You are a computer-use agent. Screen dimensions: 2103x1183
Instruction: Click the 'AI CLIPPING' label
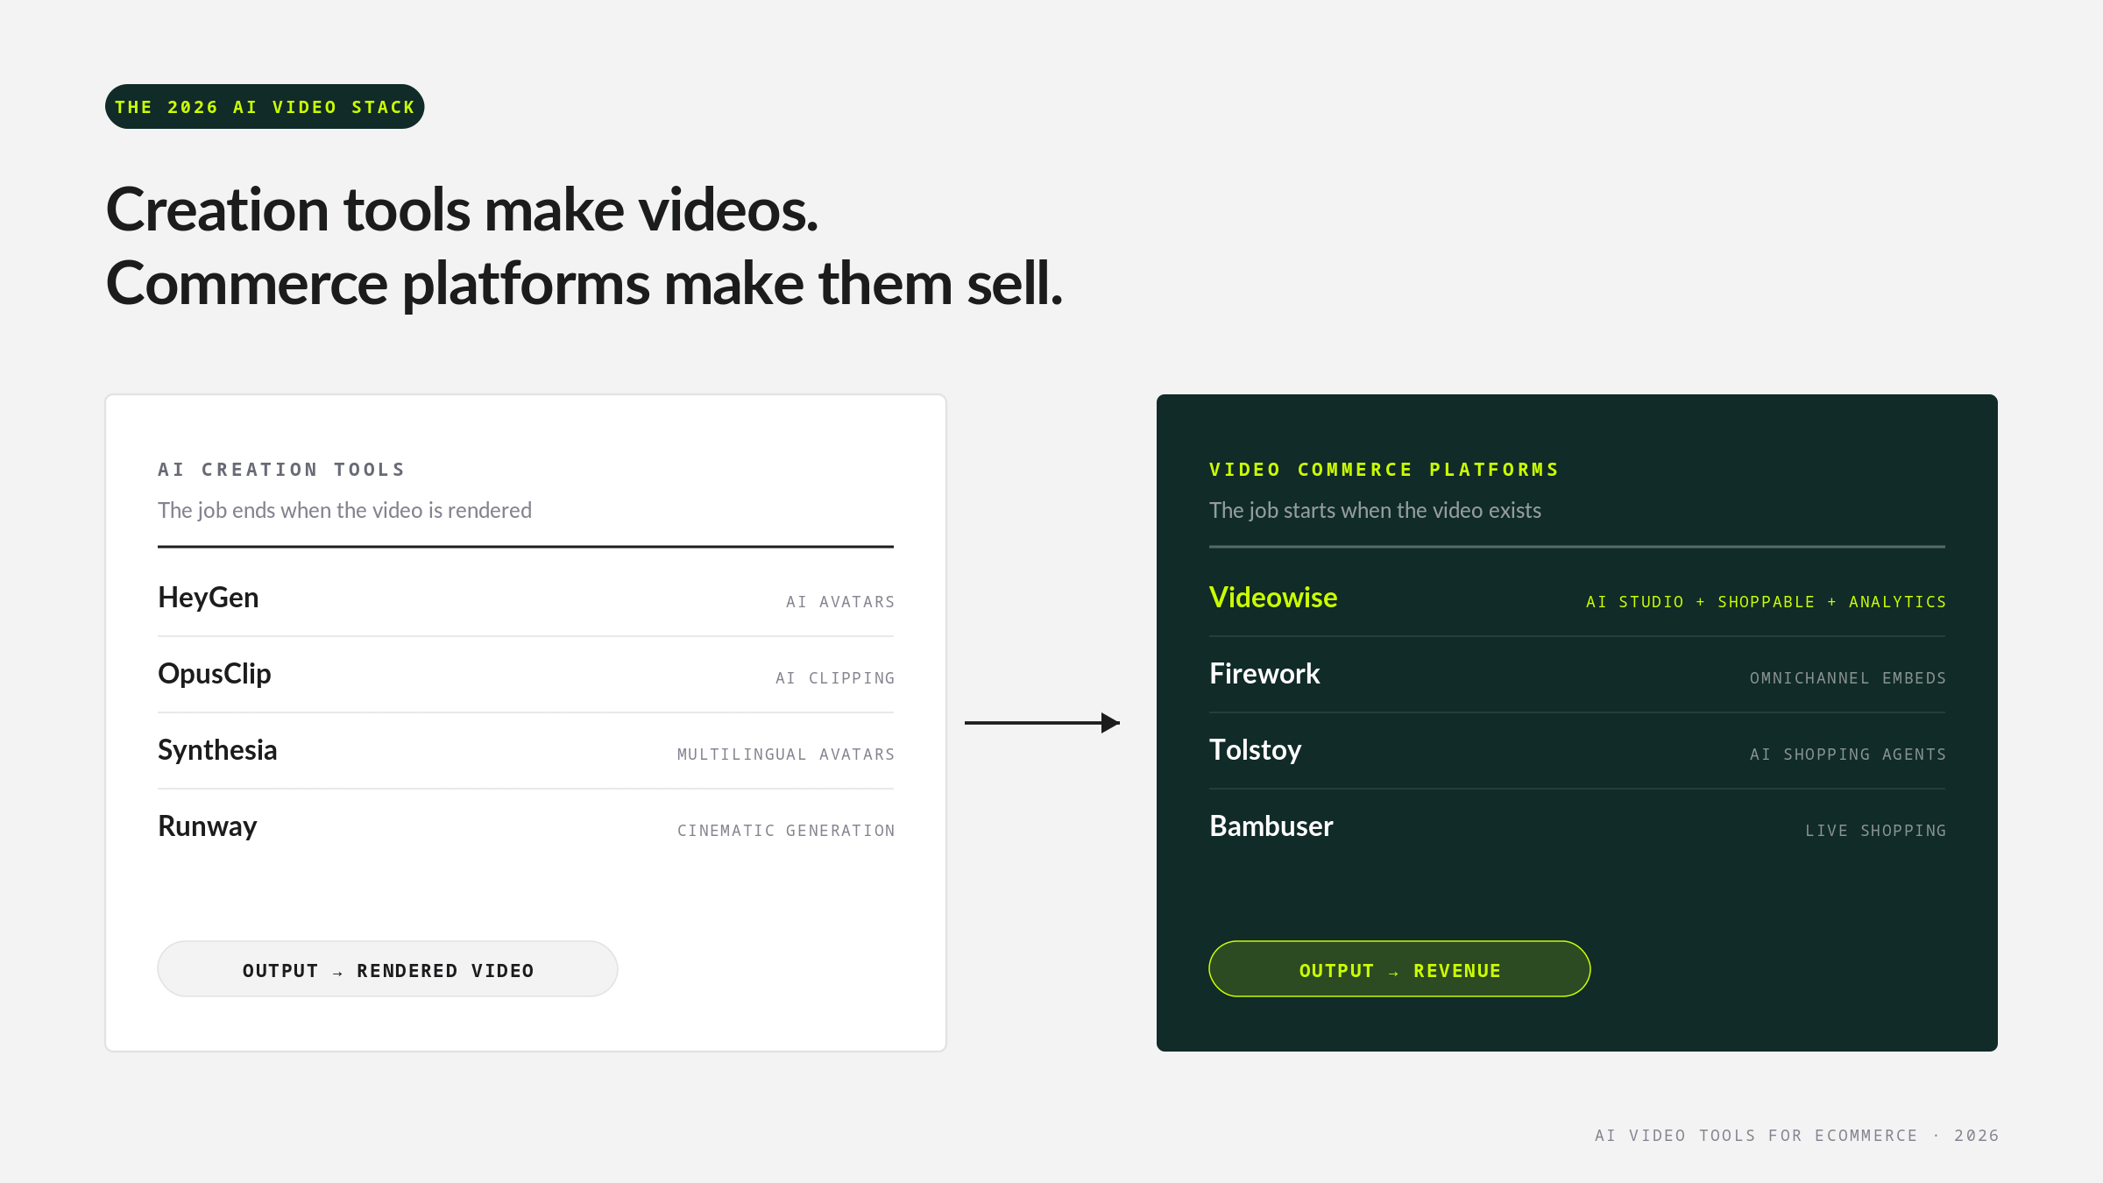[835, 678]
